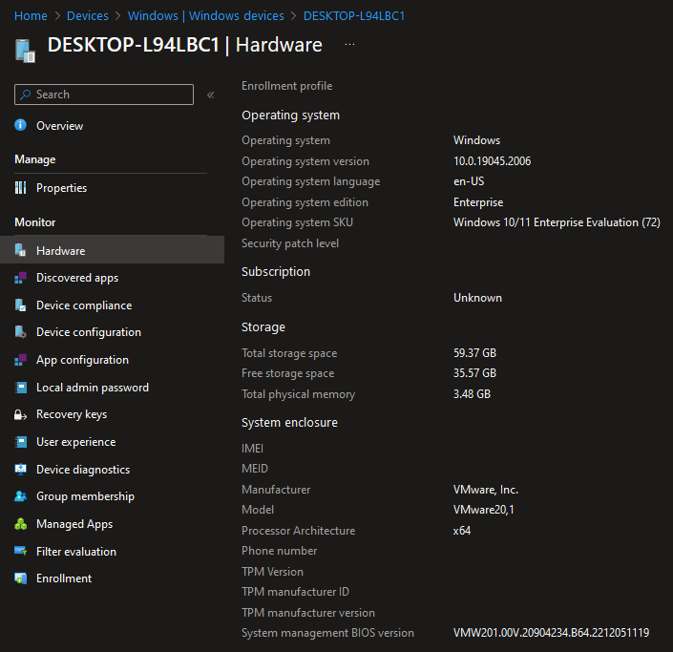Click the Security patch level label
673x652 pixels.
pyautogui.click(x=290, y=243)
